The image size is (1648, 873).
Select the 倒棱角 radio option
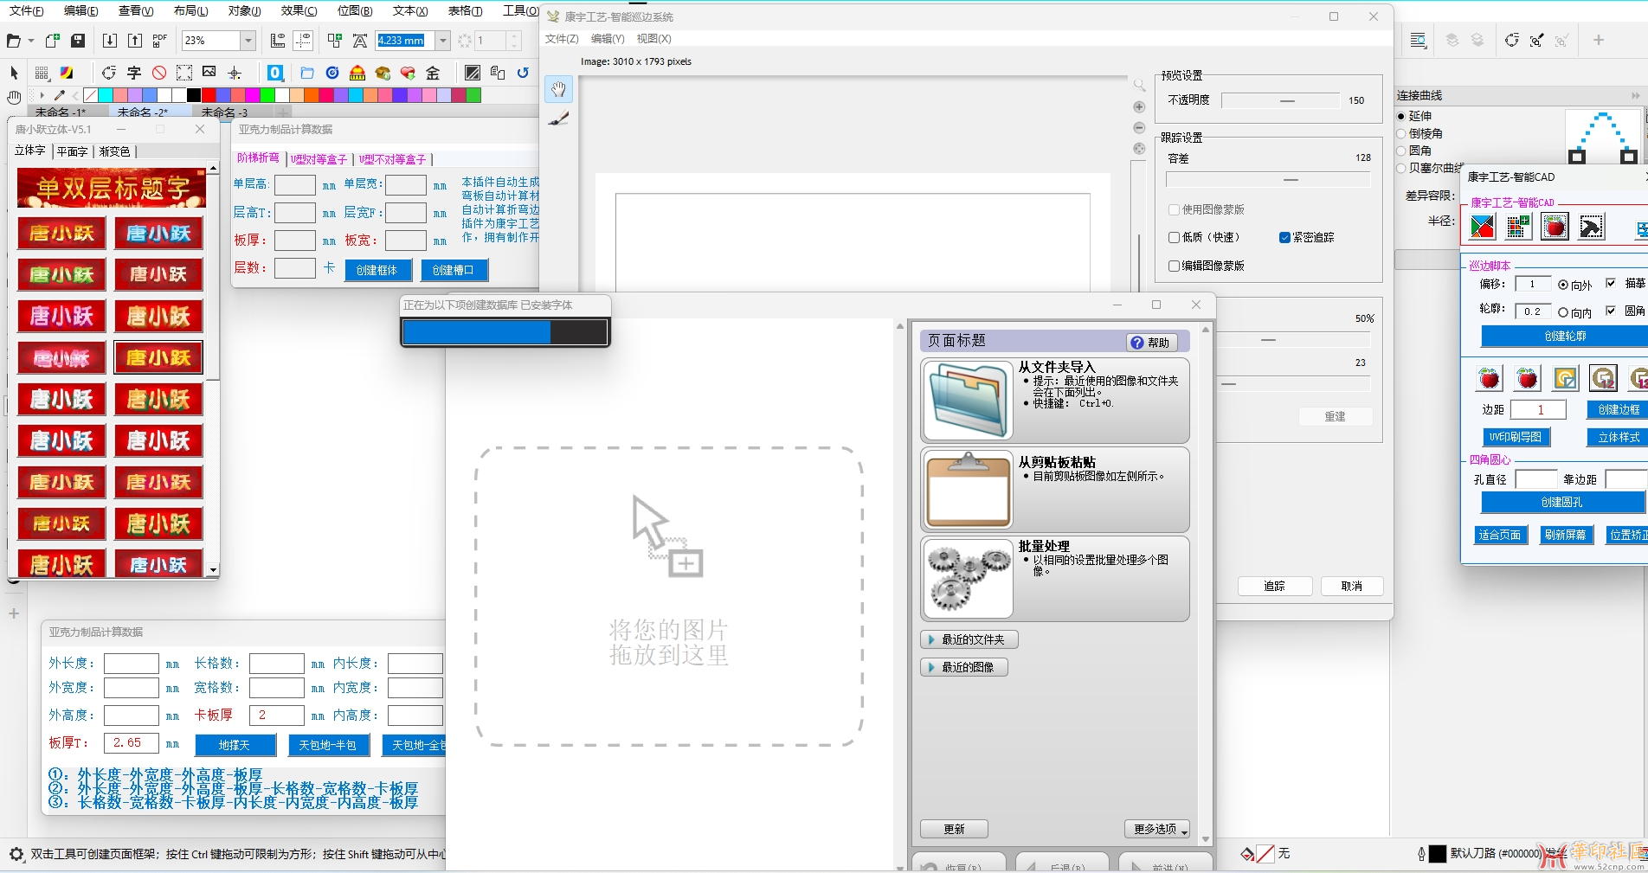click(x=1401, y=133)
